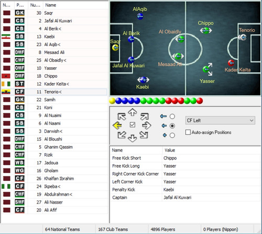Select Jafal Al Kuwari marker on pitch
Image resolution: width=262 pixels, height=234 pixels.
tap(131, 60)
